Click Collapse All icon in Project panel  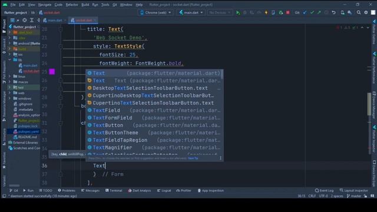(38, 20)
